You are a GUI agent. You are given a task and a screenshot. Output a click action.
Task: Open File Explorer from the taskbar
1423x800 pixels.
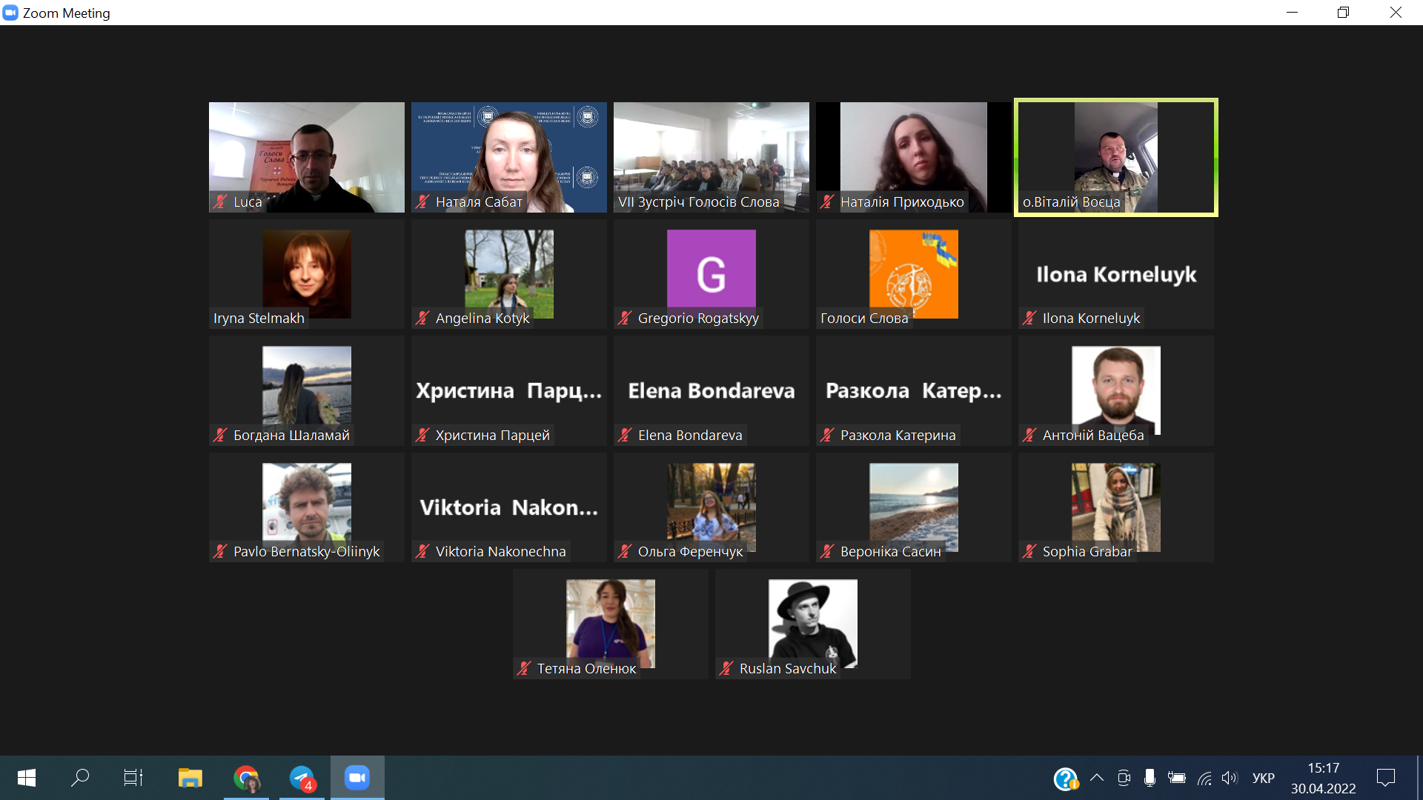coord(190,778)
